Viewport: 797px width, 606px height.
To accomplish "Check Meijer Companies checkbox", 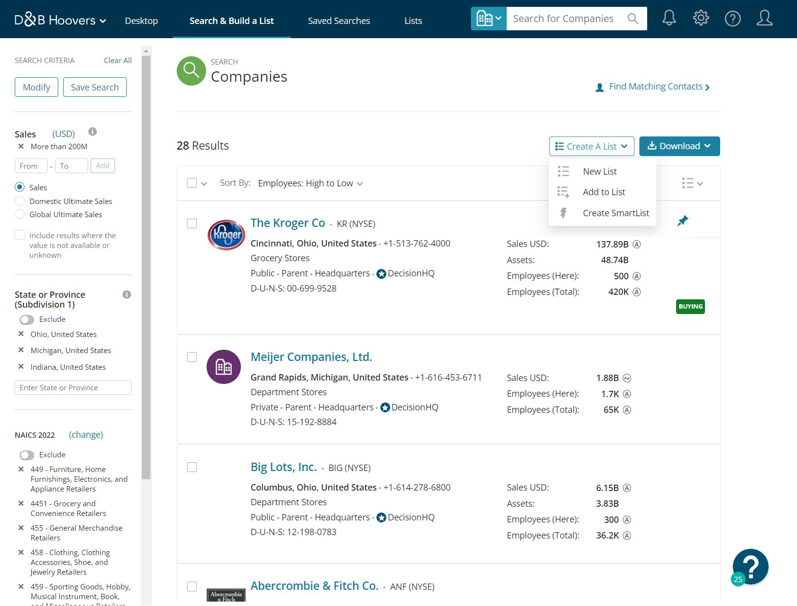I will tap(192, 357).
